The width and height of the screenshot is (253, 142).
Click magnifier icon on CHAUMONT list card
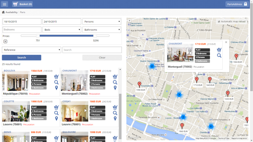click(115, 82)
